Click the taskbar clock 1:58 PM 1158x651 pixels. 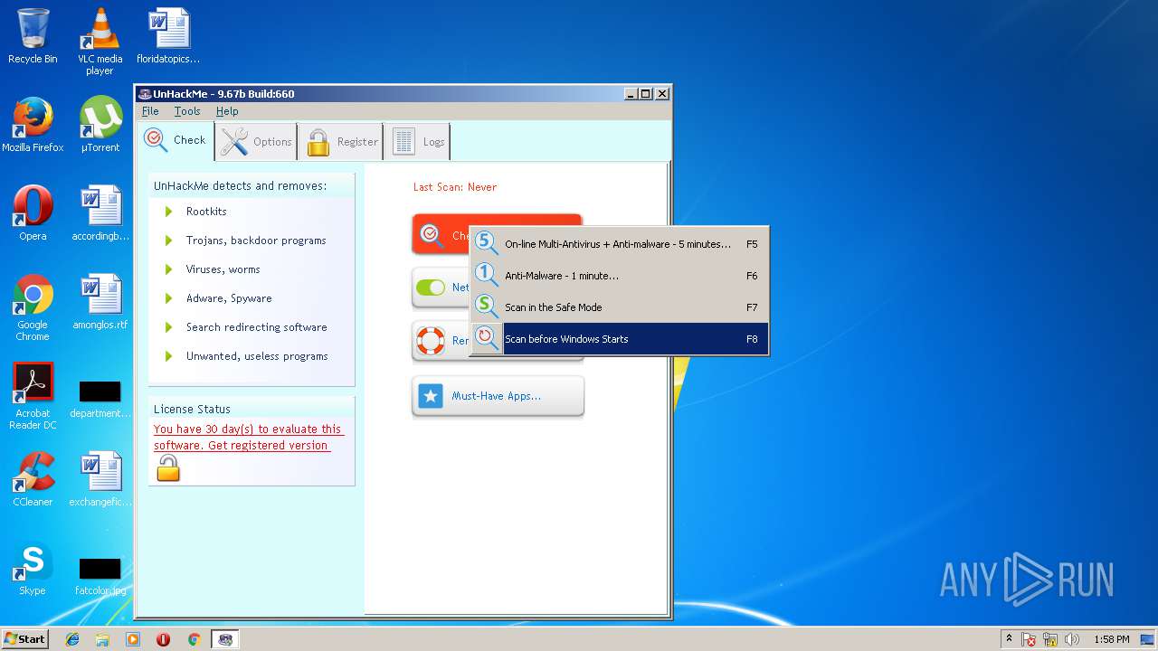click(x=1111, y=639)
